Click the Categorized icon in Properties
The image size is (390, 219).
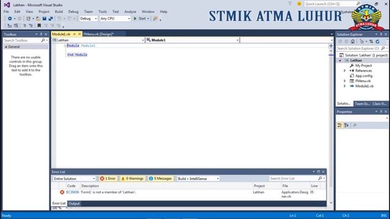(x=339, y=125)
